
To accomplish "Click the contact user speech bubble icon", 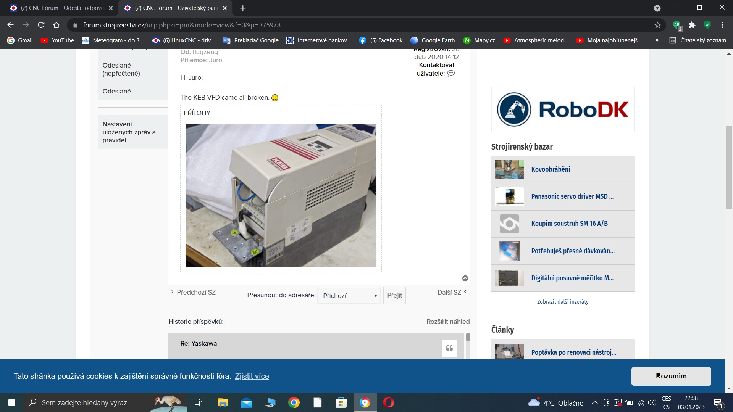I will (x=451, y=73).
